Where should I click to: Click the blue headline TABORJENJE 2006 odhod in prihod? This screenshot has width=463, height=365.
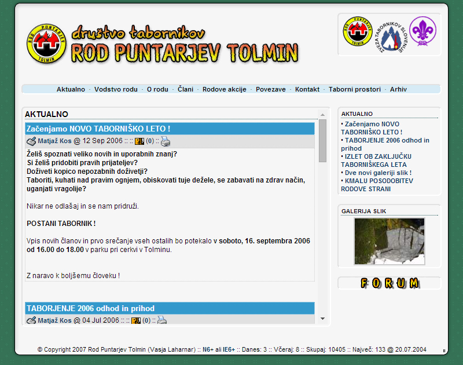point(91,309)
